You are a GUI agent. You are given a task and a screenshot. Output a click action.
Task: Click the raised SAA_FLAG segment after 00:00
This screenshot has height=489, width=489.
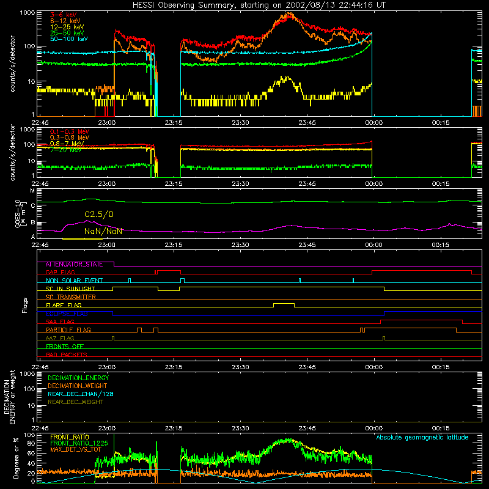(421, 320)
